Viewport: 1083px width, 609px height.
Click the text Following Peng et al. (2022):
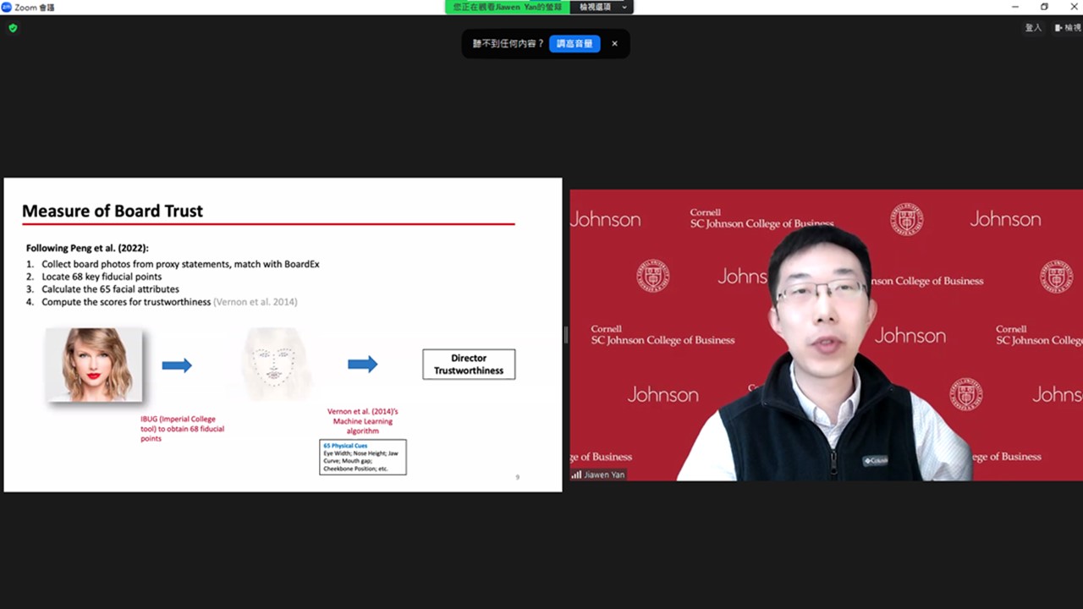coord(87,248)
